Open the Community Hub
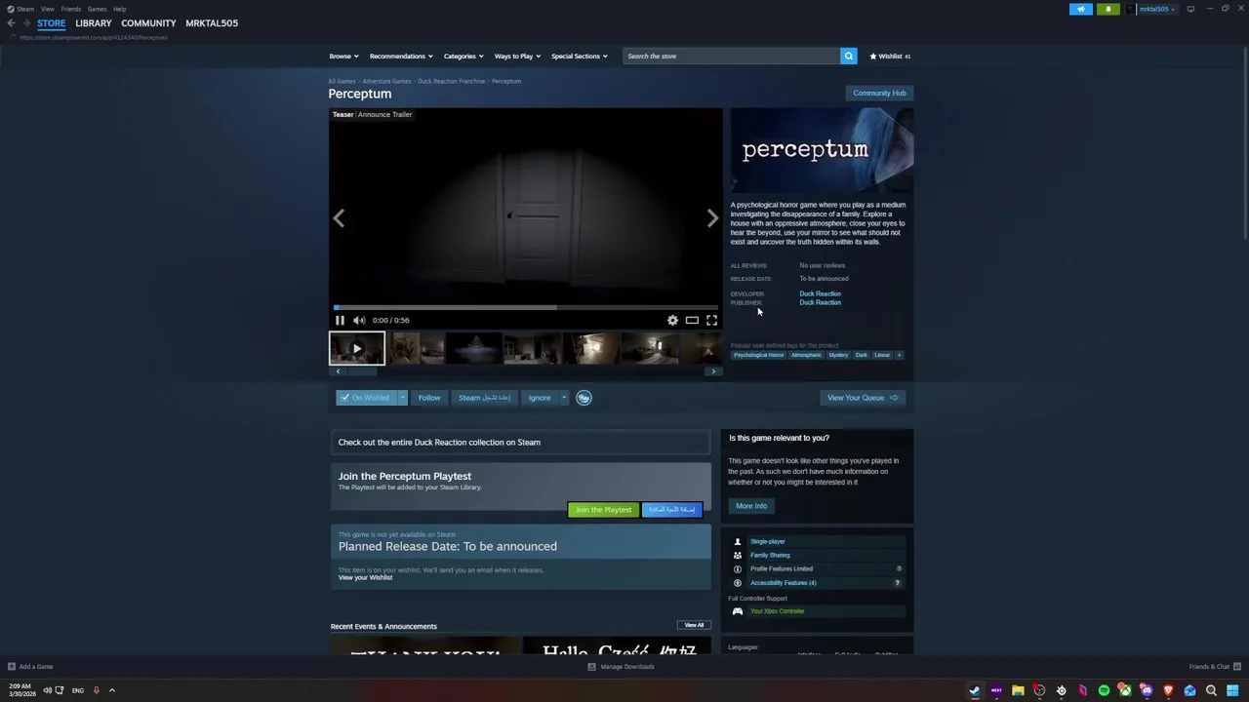This screenshot has width=1249, height=702. [x=879, y=93]
